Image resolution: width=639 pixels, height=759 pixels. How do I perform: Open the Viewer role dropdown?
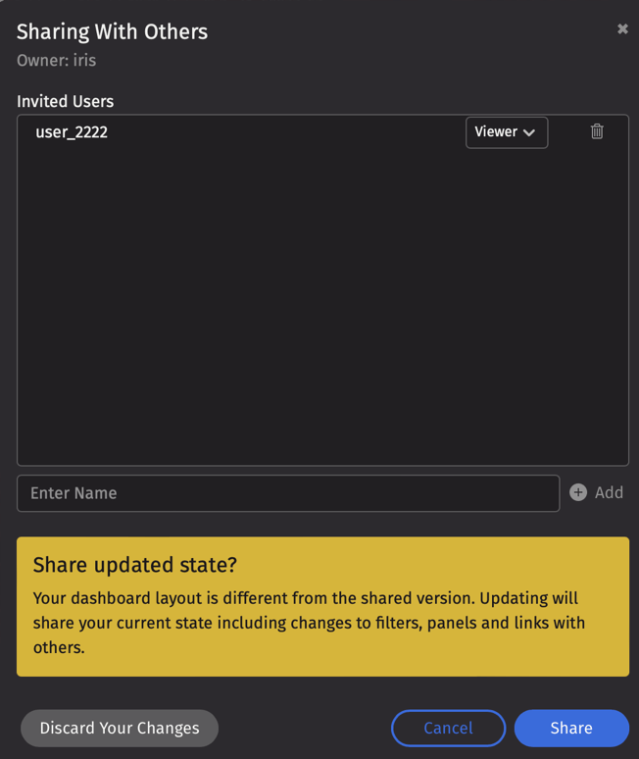click(506, 132)
